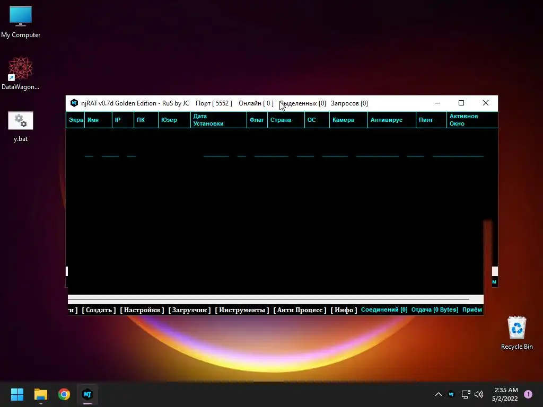Click the njRAT taskbar app icon
This screenshot has width=543, height=407.
(87, 394)
